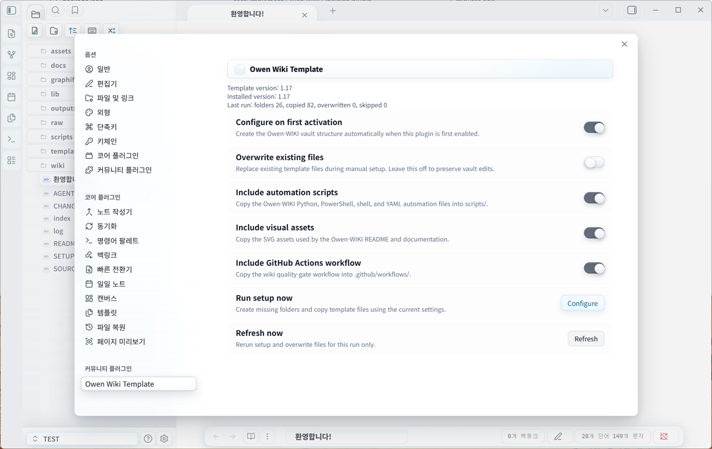
Task: Open the graph view ribbon icon
Action: [11, 55]
